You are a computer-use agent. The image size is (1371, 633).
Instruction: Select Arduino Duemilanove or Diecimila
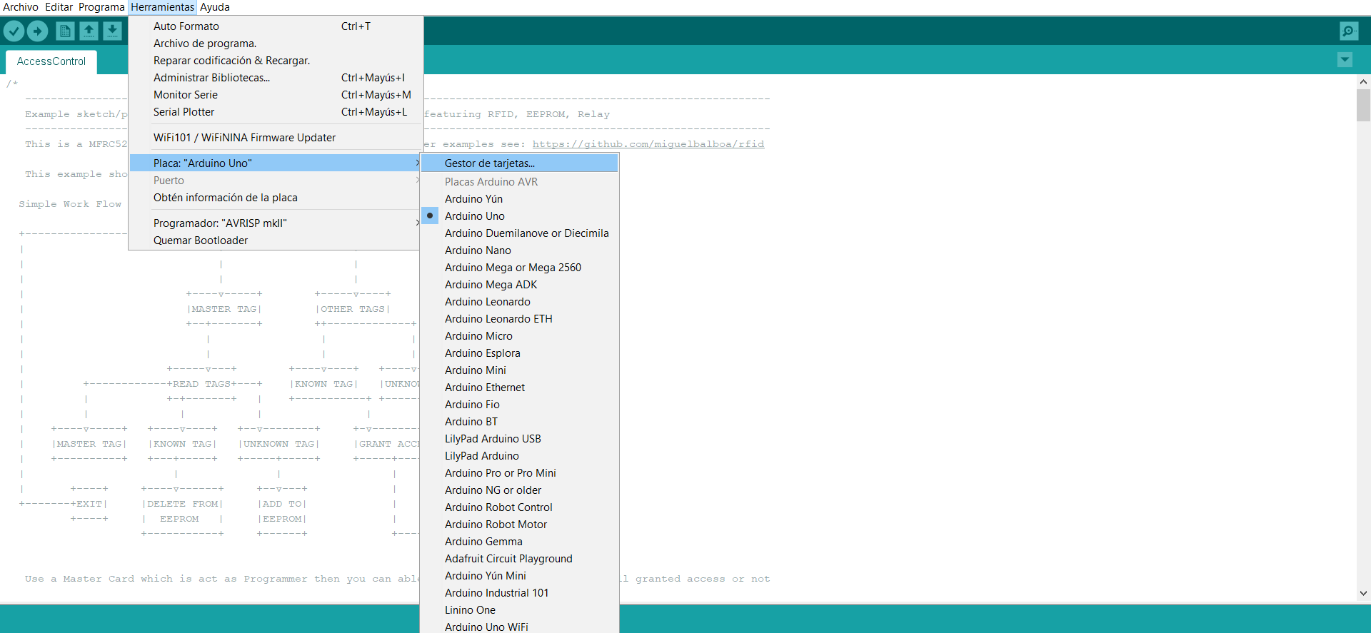click(x=519, y=233)
